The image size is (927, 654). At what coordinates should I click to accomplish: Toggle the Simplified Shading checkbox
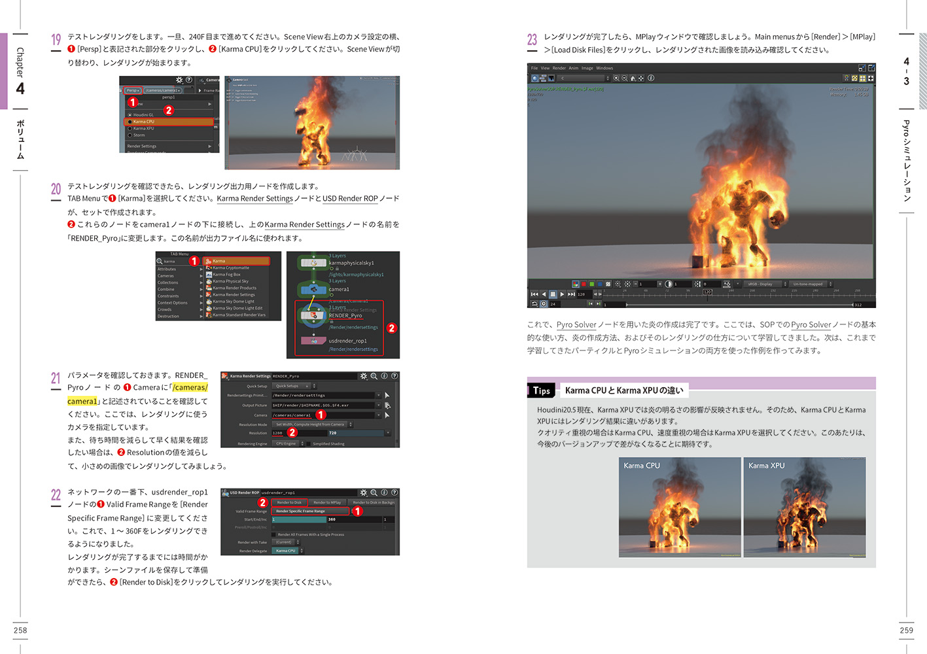click(x=309, y=444)
